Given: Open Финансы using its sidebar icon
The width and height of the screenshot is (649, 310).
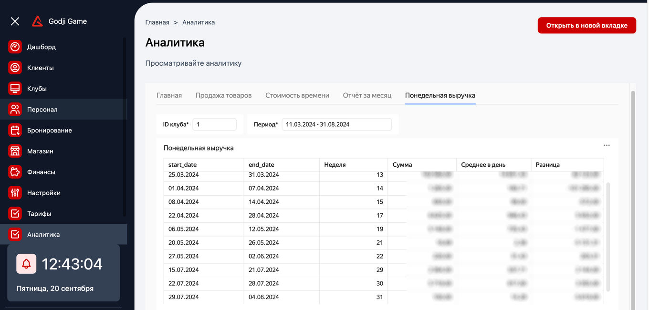Looking at the screenshot, I should coord(14,171).
